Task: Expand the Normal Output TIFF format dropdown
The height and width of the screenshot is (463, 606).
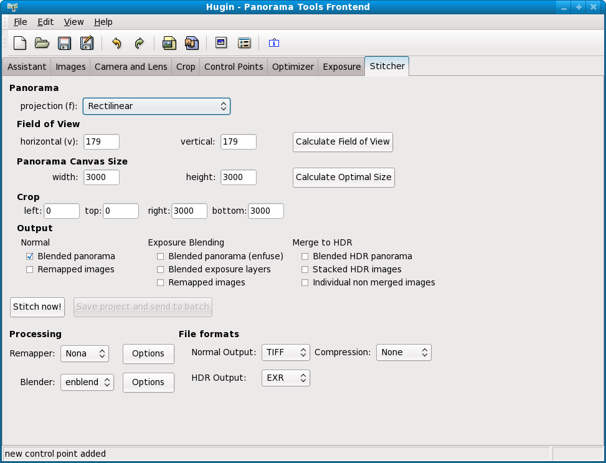Action: click(x=285, y=352)
